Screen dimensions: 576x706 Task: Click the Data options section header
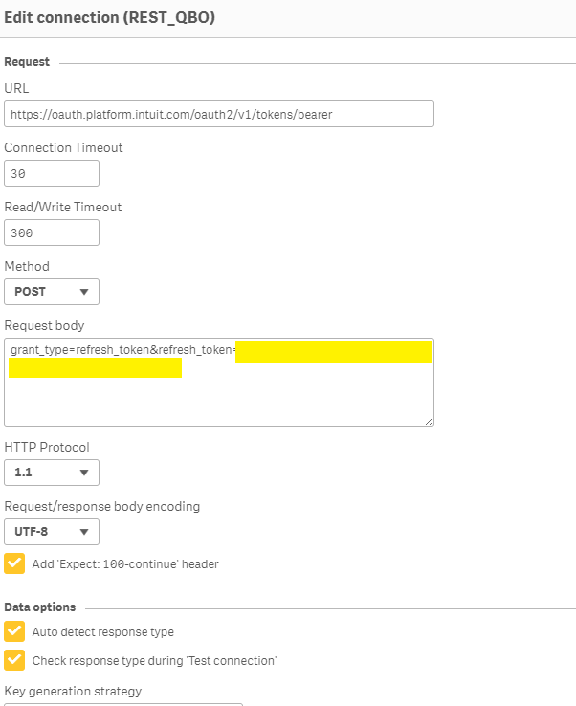click(39, 607)
